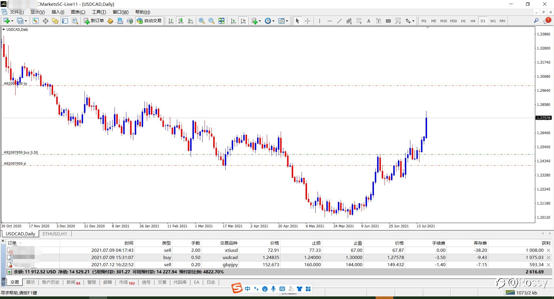Click the zoom out magnifier icon

tap(212, 21)
